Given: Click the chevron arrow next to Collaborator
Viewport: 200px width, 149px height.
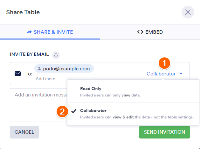Looking at the screenshot, I should coord(181,74).
